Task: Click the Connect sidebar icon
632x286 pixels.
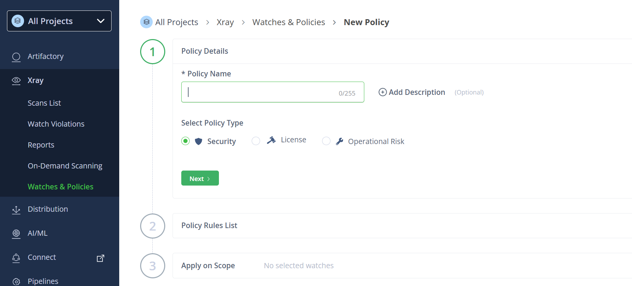Action: pyautogui.click(x=16, y=257)
